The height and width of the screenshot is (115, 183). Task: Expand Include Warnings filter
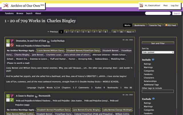click(148, 67)
